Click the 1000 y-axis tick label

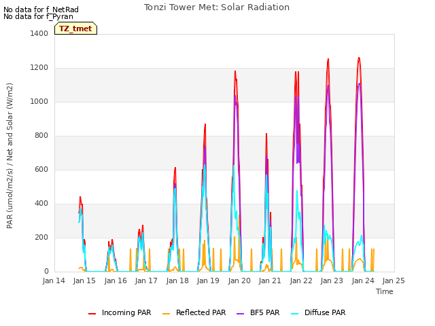click(x=39, y=101)
